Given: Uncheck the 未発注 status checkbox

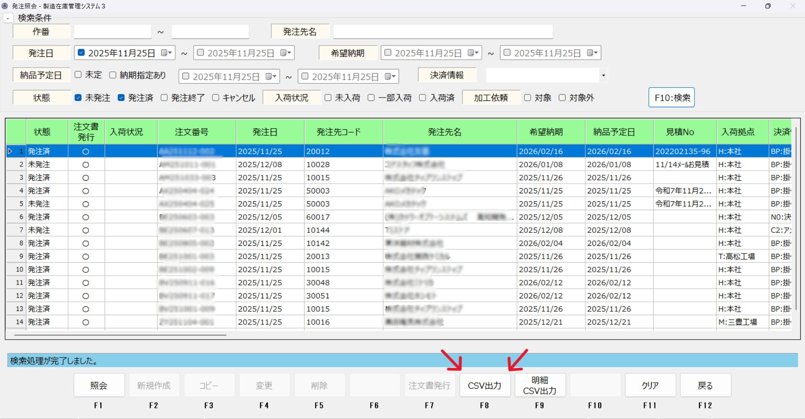Looking at the screenshot, I should click(78, 98).
